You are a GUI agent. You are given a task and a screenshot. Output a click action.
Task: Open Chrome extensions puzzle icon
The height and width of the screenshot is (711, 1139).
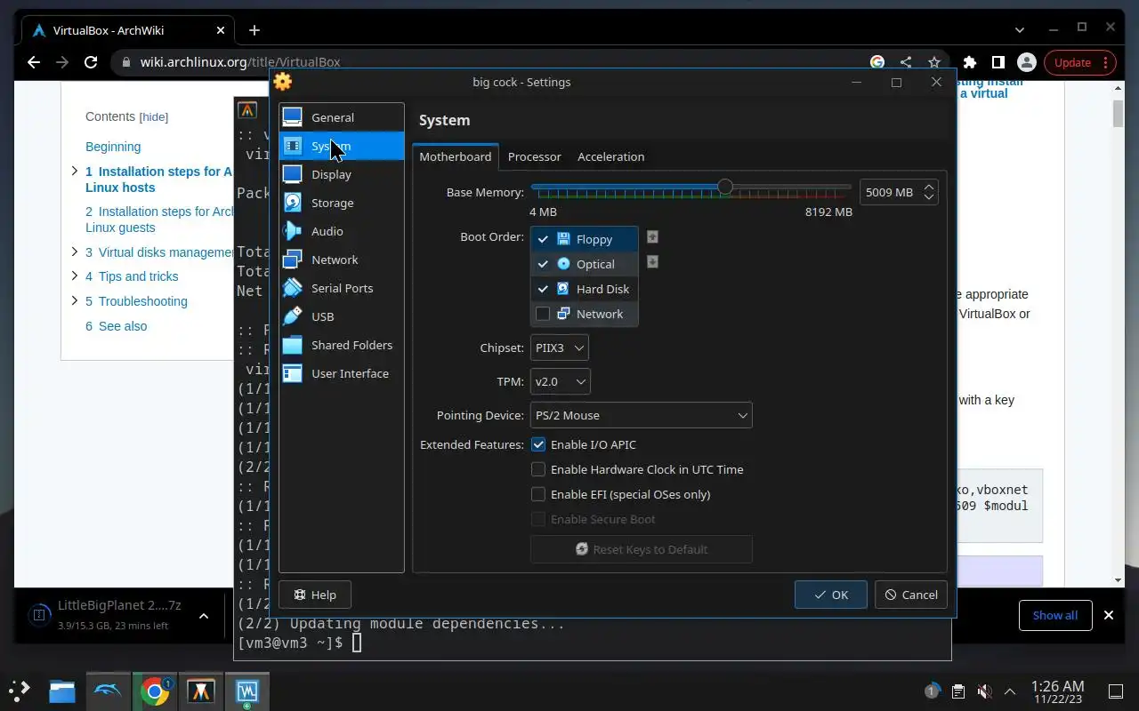[970, 62]
